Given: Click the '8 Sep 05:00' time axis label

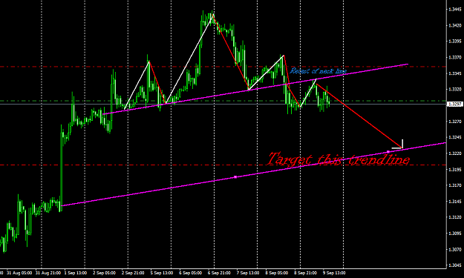Looking at the screenshot, I should tap(277, 273).
